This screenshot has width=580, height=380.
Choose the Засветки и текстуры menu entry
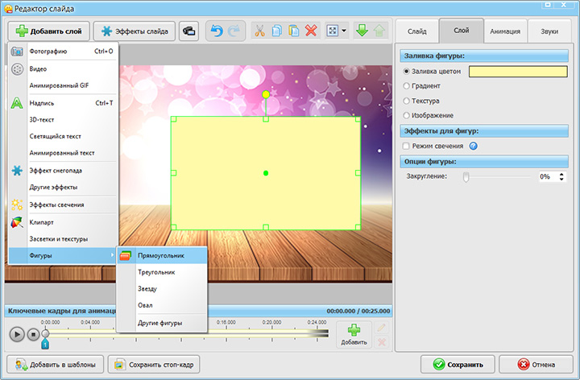tap(63, 239)
